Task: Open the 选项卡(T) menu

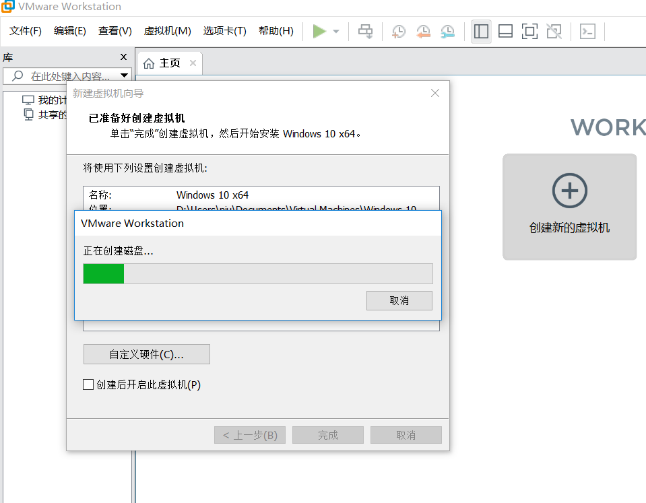Action: coord(224,31)
